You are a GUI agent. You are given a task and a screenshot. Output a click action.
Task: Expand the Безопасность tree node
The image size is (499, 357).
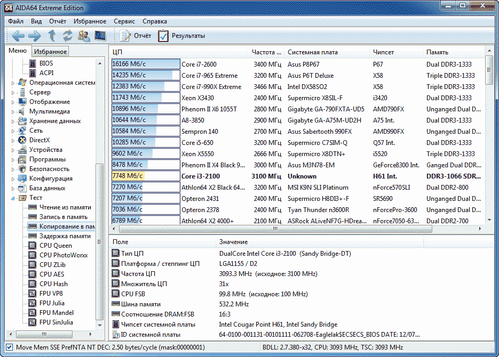(13, 169)
